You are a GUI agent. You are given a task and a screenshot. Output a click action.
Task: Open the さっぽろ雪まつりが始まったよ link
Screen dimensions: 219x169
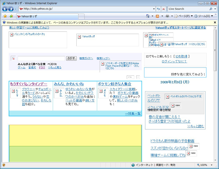(x=169, y=121)
